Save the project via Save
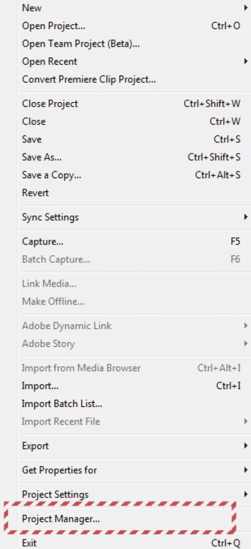251x549 pixels. coord(32,139)
